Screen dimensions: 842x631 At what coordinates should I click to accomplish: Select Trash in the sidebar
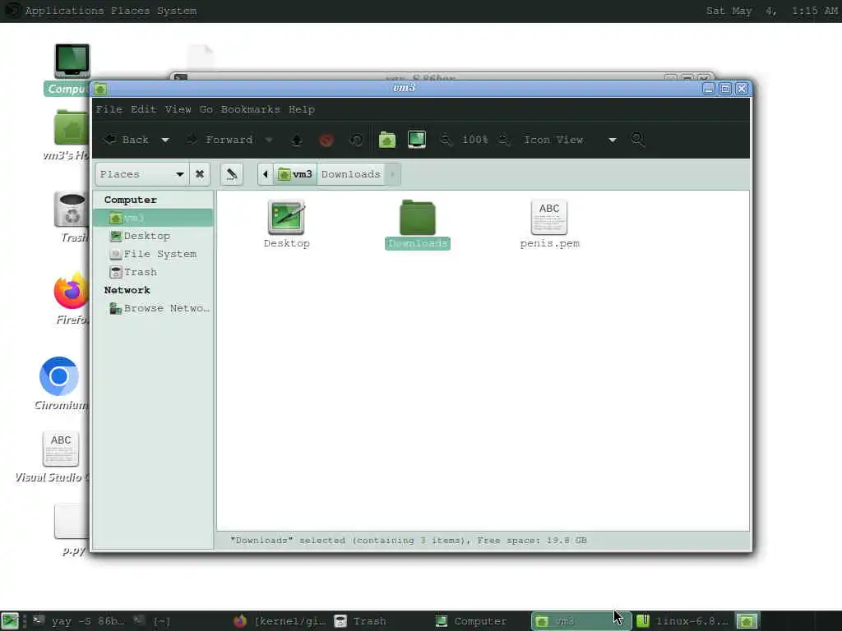(x=153, y=272)
